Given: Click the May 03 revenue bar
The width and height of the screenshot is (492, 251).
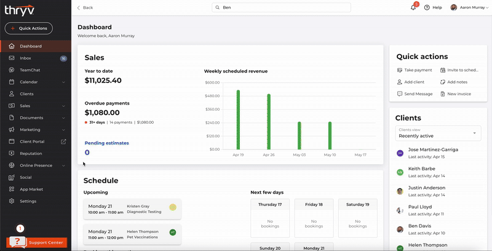Looking at the screenshot, I should pos(300,135).
